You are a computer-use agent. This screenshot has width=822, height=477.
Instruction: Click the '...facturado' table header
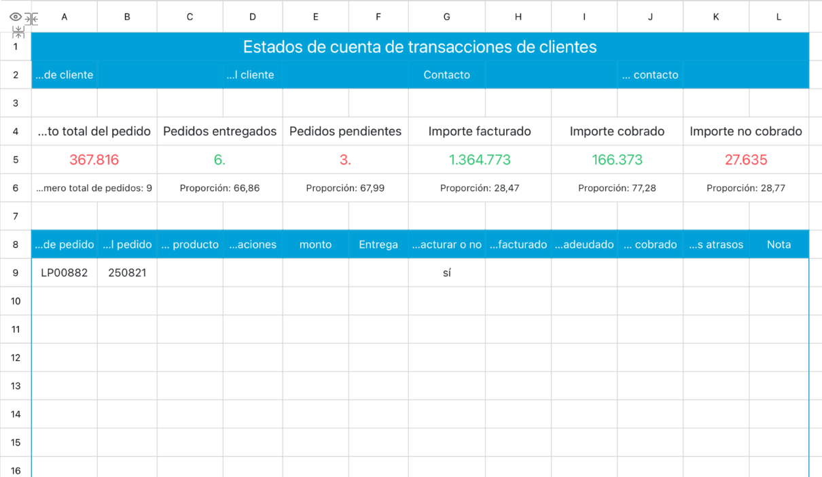point(518,245)
